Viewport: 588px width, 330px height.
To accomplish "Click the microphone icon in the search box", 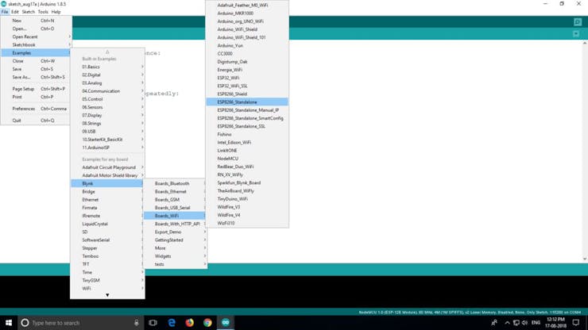I will 137,323.
